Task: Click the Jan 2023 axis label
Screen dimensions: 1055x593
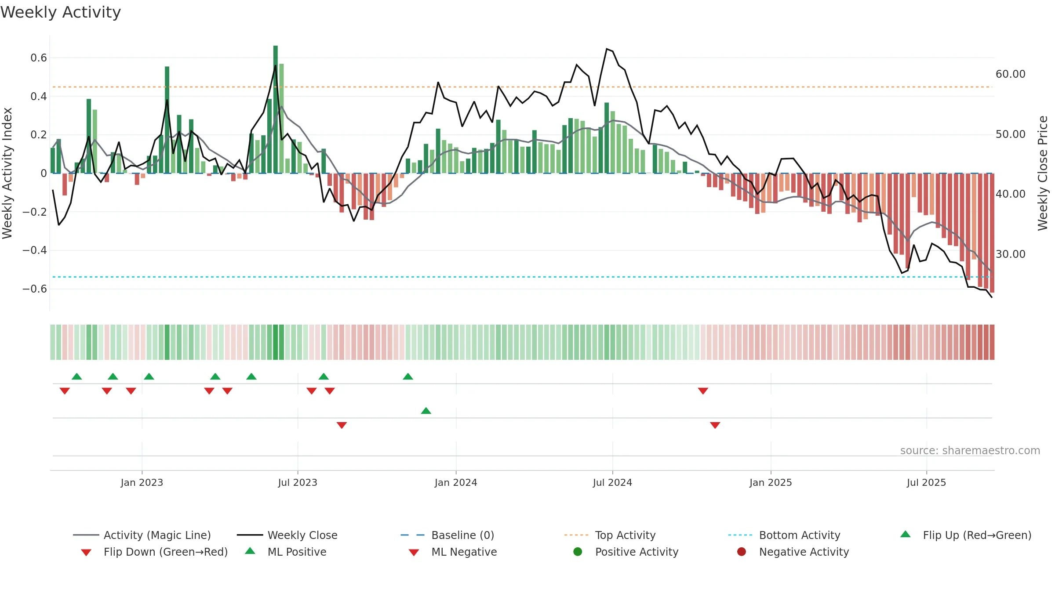Action: pos(142,482)
